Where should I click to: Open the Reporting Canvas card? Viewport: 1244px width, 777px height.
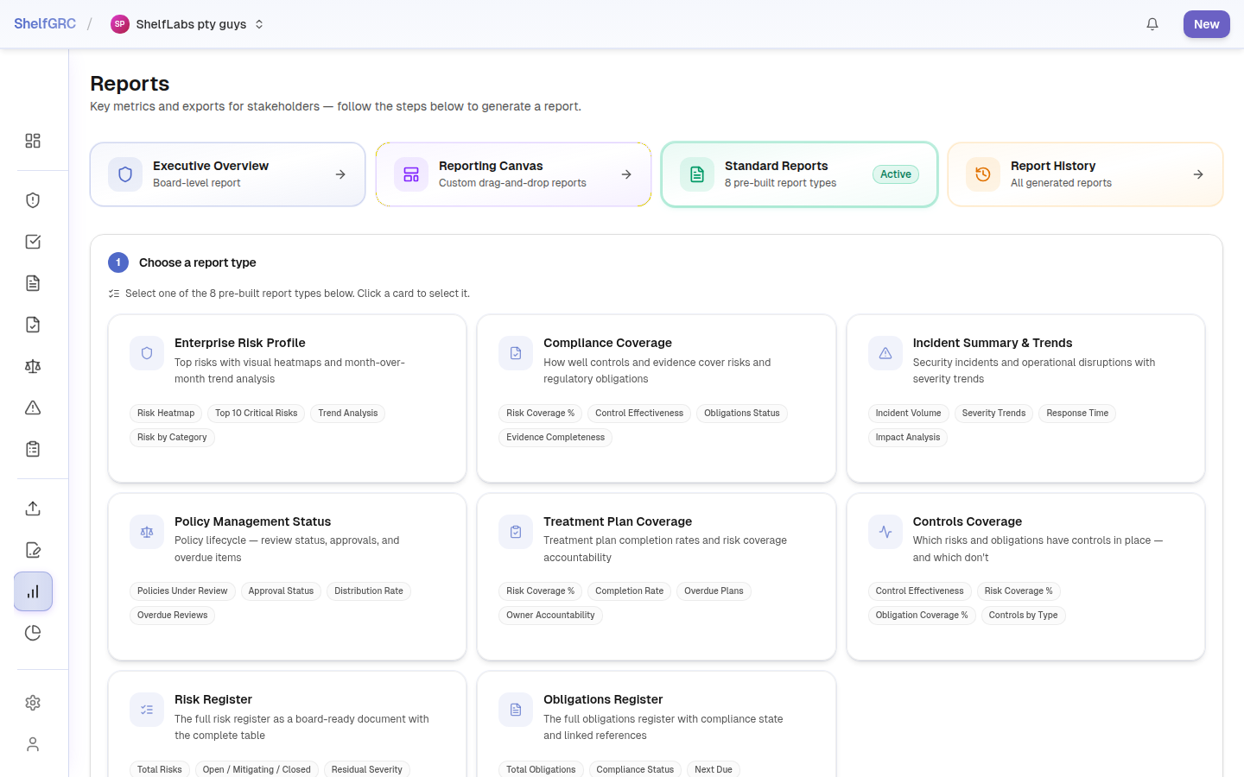click(x=514, y=174)
